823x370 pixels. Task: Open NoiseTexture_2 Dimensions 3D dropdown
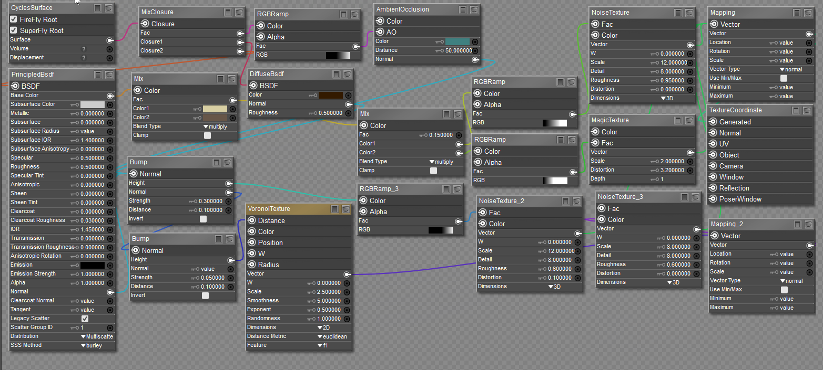pos(555,287)
